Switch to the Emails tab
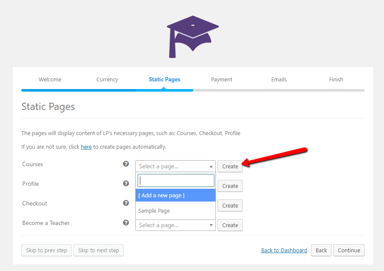 [x=279, y=79]
